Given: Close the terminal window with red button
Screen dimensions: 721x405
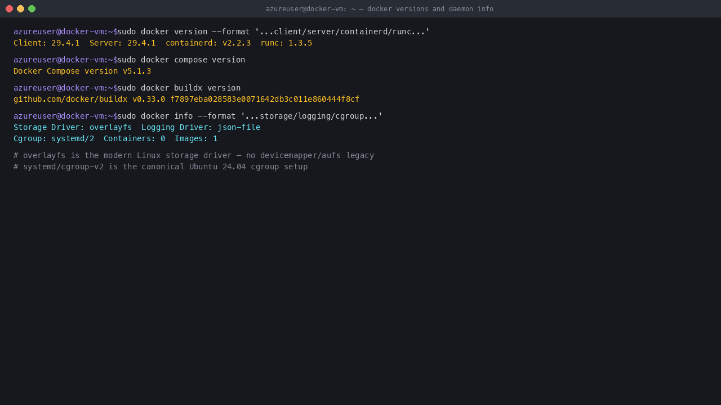Looking at the screenshot, I should coord(9,8).
